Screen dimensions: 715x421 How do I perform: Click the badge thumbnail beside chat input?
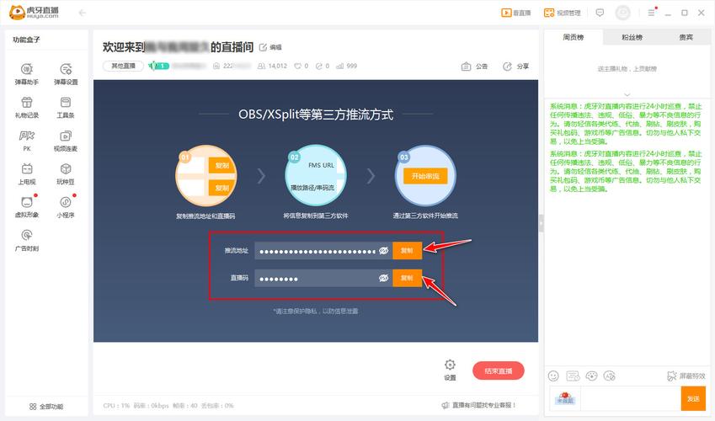point(565,398)
